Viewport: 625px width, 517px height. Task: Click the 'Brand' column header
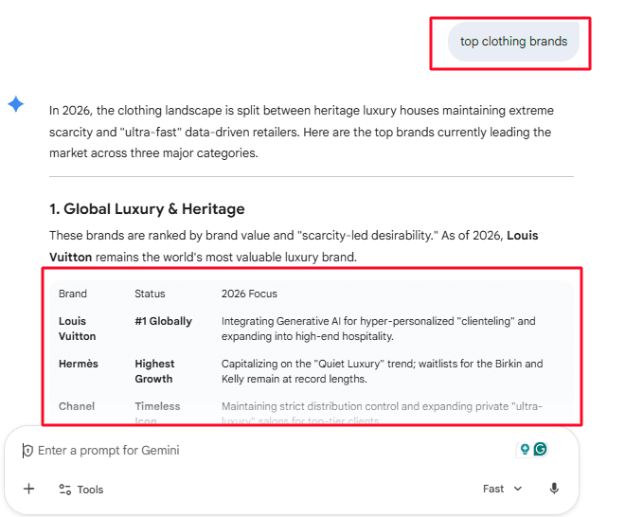click(73, 294)
